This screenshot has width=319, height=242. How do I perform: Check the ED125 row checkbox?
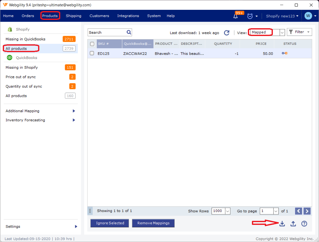coord(92,53)
